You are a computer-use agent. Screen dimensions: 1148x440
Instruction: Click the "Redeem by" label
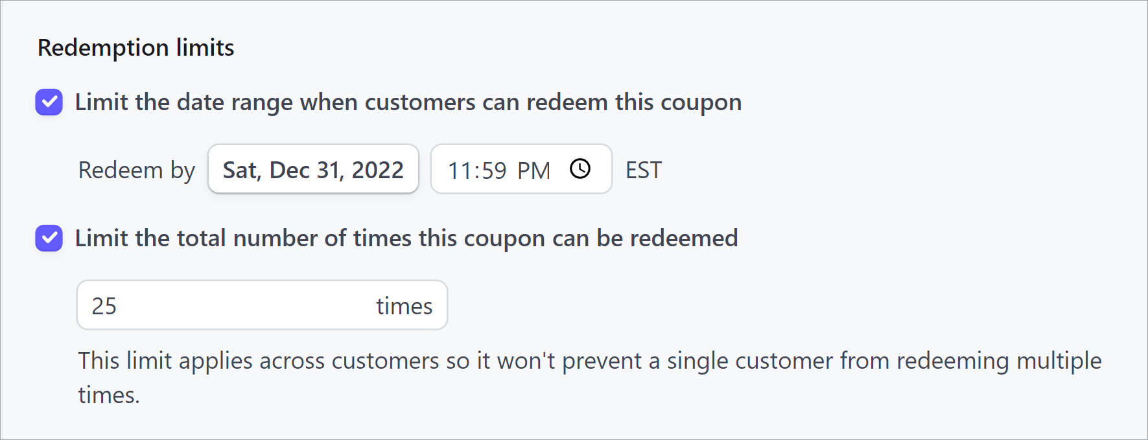click(136, 170)
